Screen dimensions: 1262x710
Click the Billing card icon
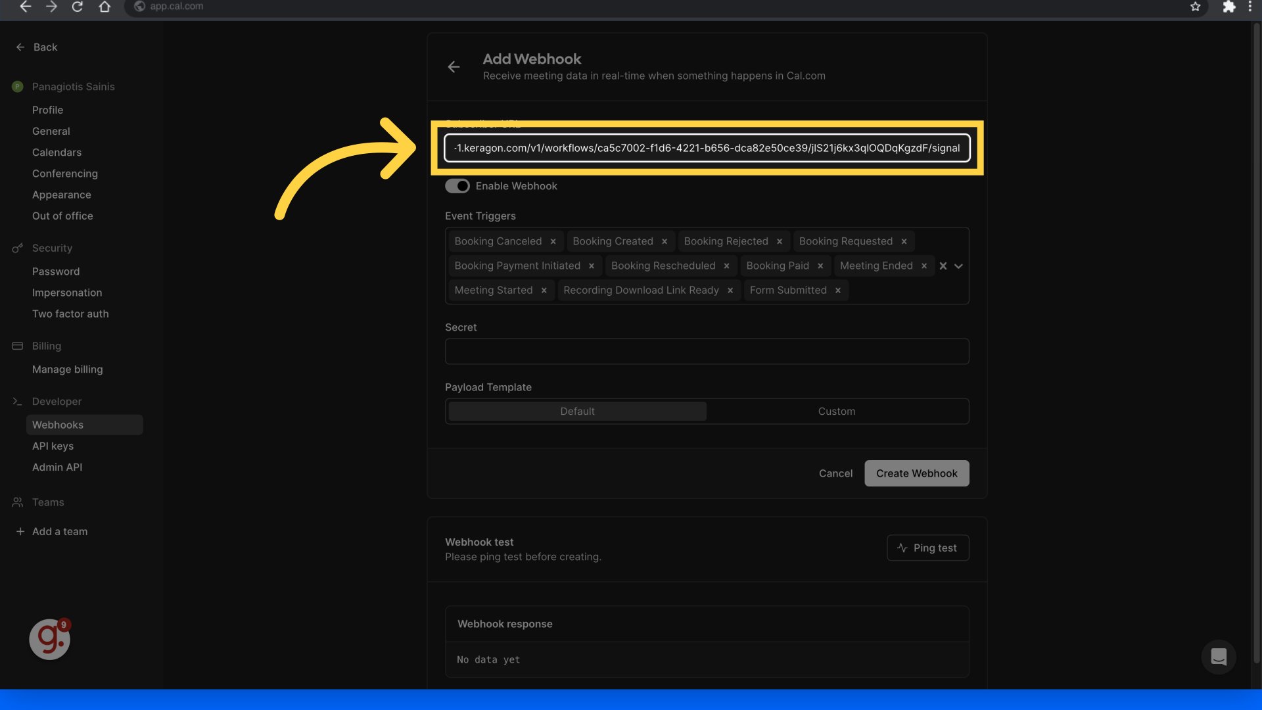pos(18,346)
